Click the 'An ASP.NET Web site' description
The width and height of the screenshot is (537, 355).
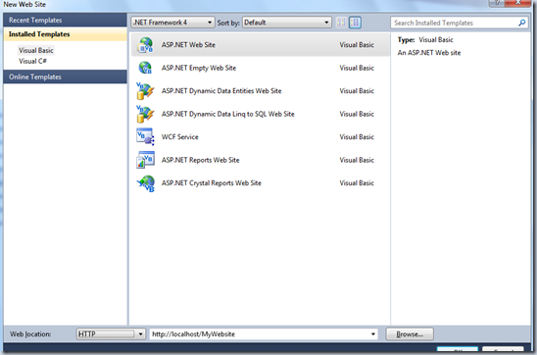[429, 53]
